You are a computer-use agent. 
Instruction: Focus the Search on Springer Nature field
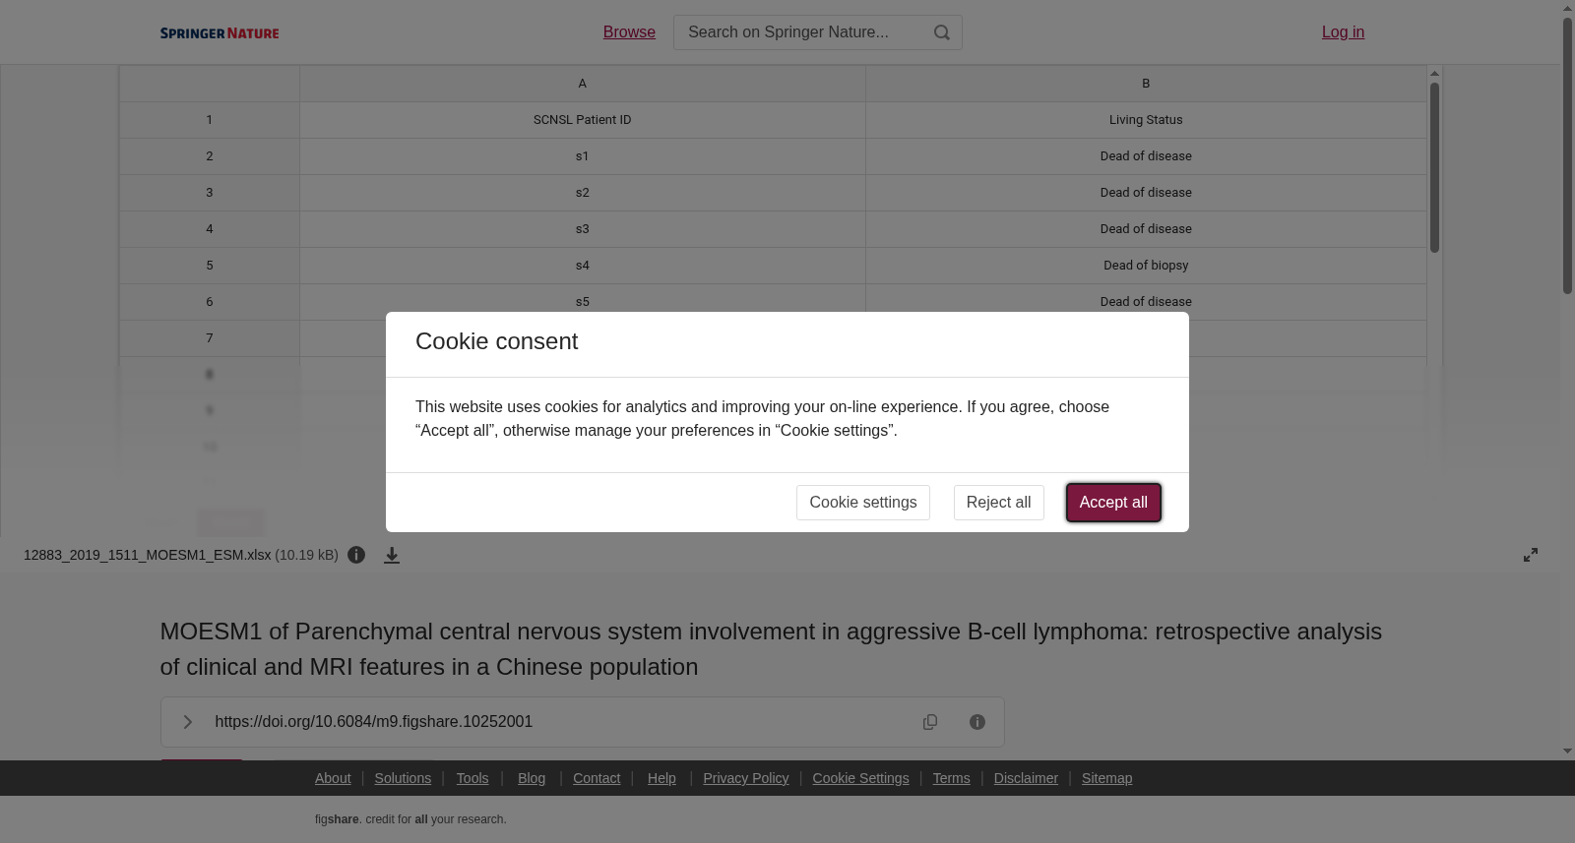(x=802, y=32)
